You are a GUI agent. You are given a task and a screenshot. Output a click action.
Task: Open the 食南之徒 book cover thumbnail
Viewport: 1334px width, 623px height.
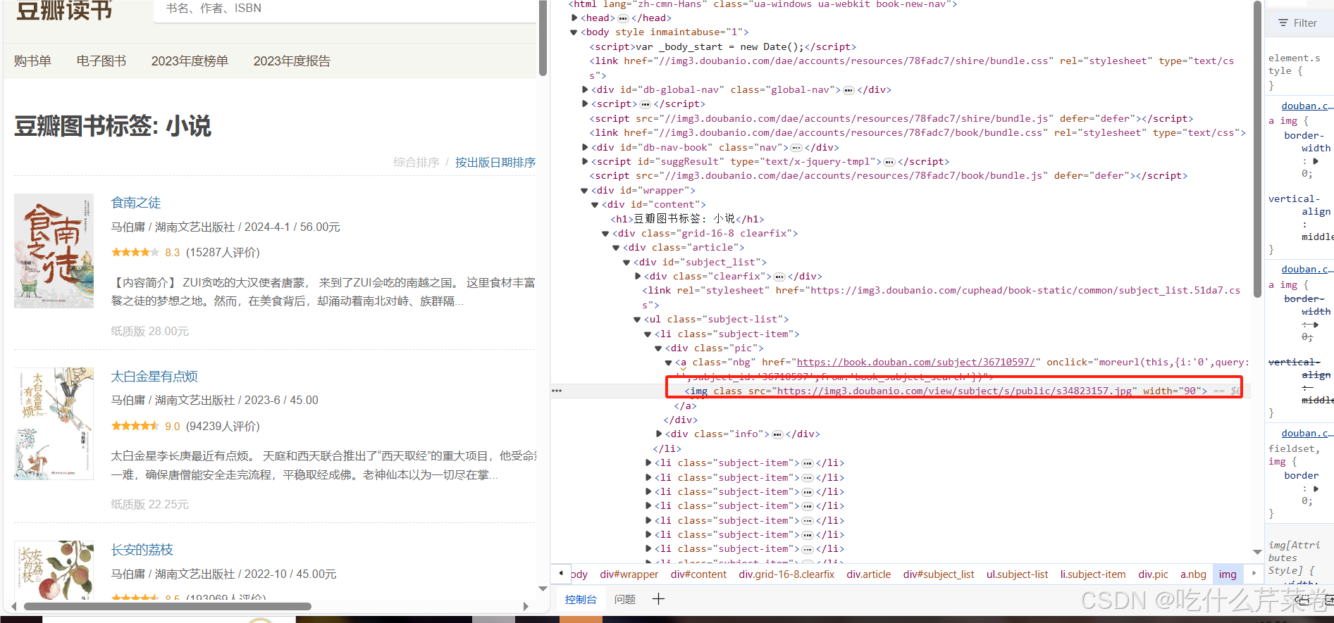point(54,251)
